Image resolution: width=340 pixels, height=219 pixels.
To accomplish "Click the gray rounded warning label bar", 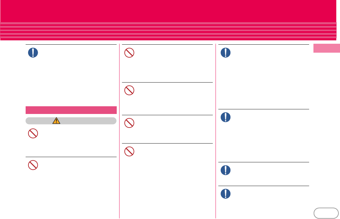I will pos(71,121).
